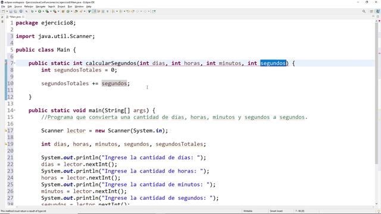381x214 pixels.
Task: Toggle the Smart Insert status field
Action: (x=276, y=211)
